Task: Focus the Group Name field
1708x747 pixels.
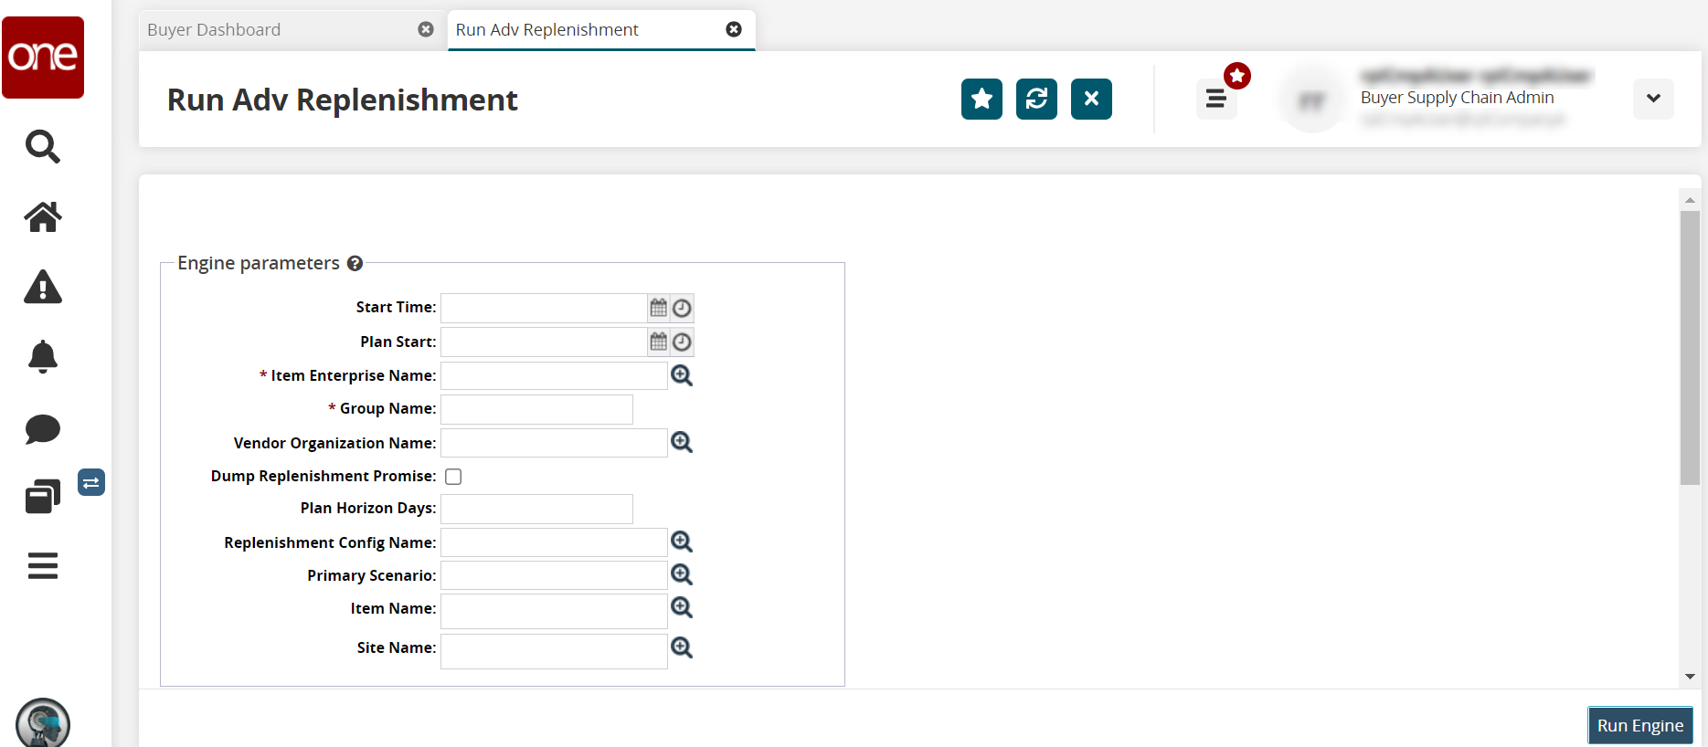Action: pos(536,409)
